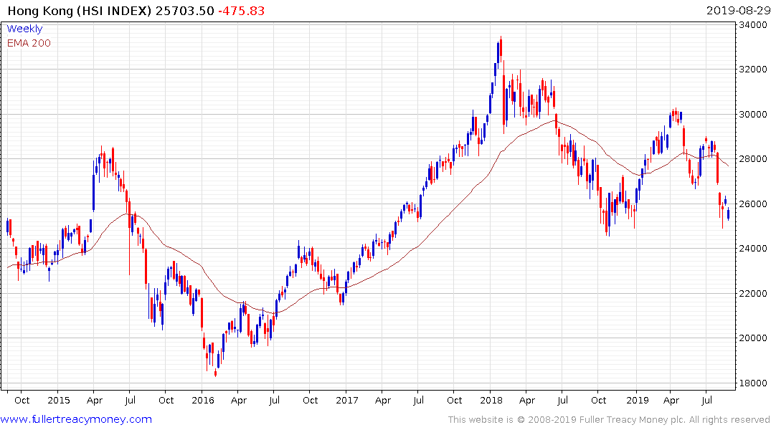Select the Weekly interval label
This screenshot has width=771, height=430.
point(24,29)
